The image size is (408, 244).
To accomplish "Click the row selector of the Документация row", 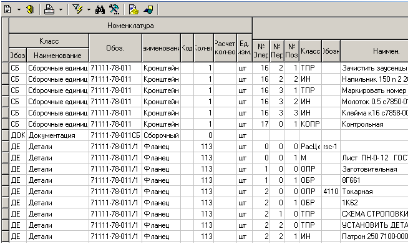I will click(5, 135).
